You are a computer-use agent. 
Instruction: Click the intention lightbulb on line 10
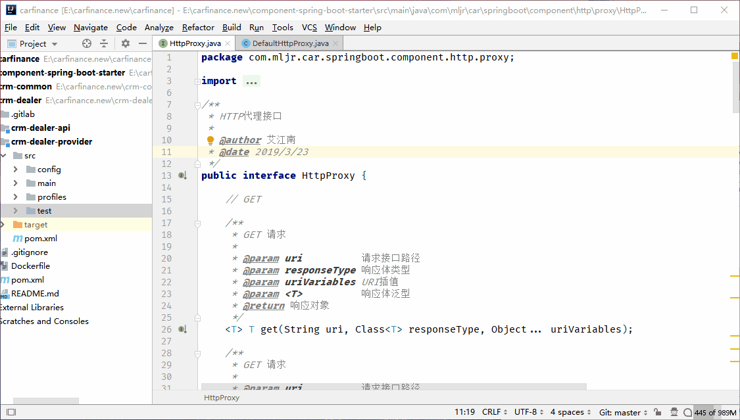click(x=210, y=140)
